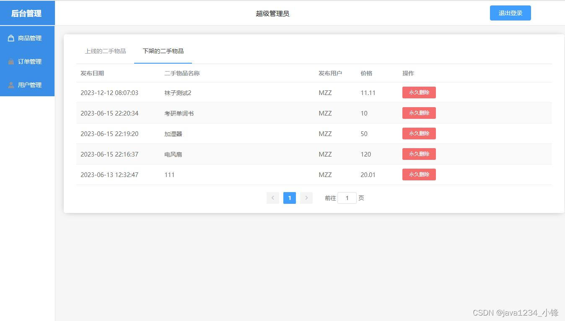Open 订单管理 menu item
Viewport: 565px width, 321px height.
point(27,62)
